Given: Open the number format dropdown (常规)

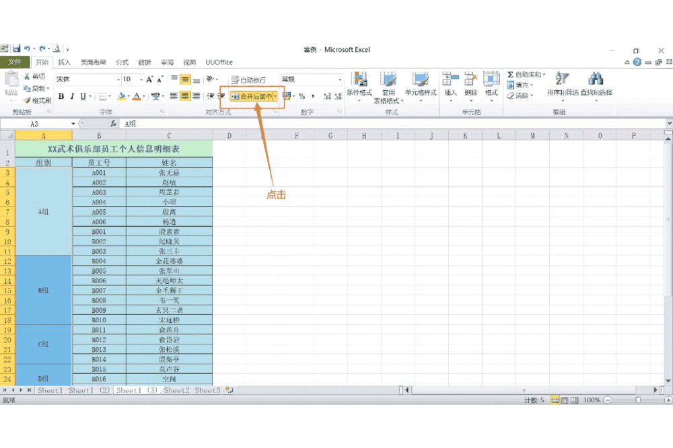Looking at the screenshot, I should coord(340,79).
